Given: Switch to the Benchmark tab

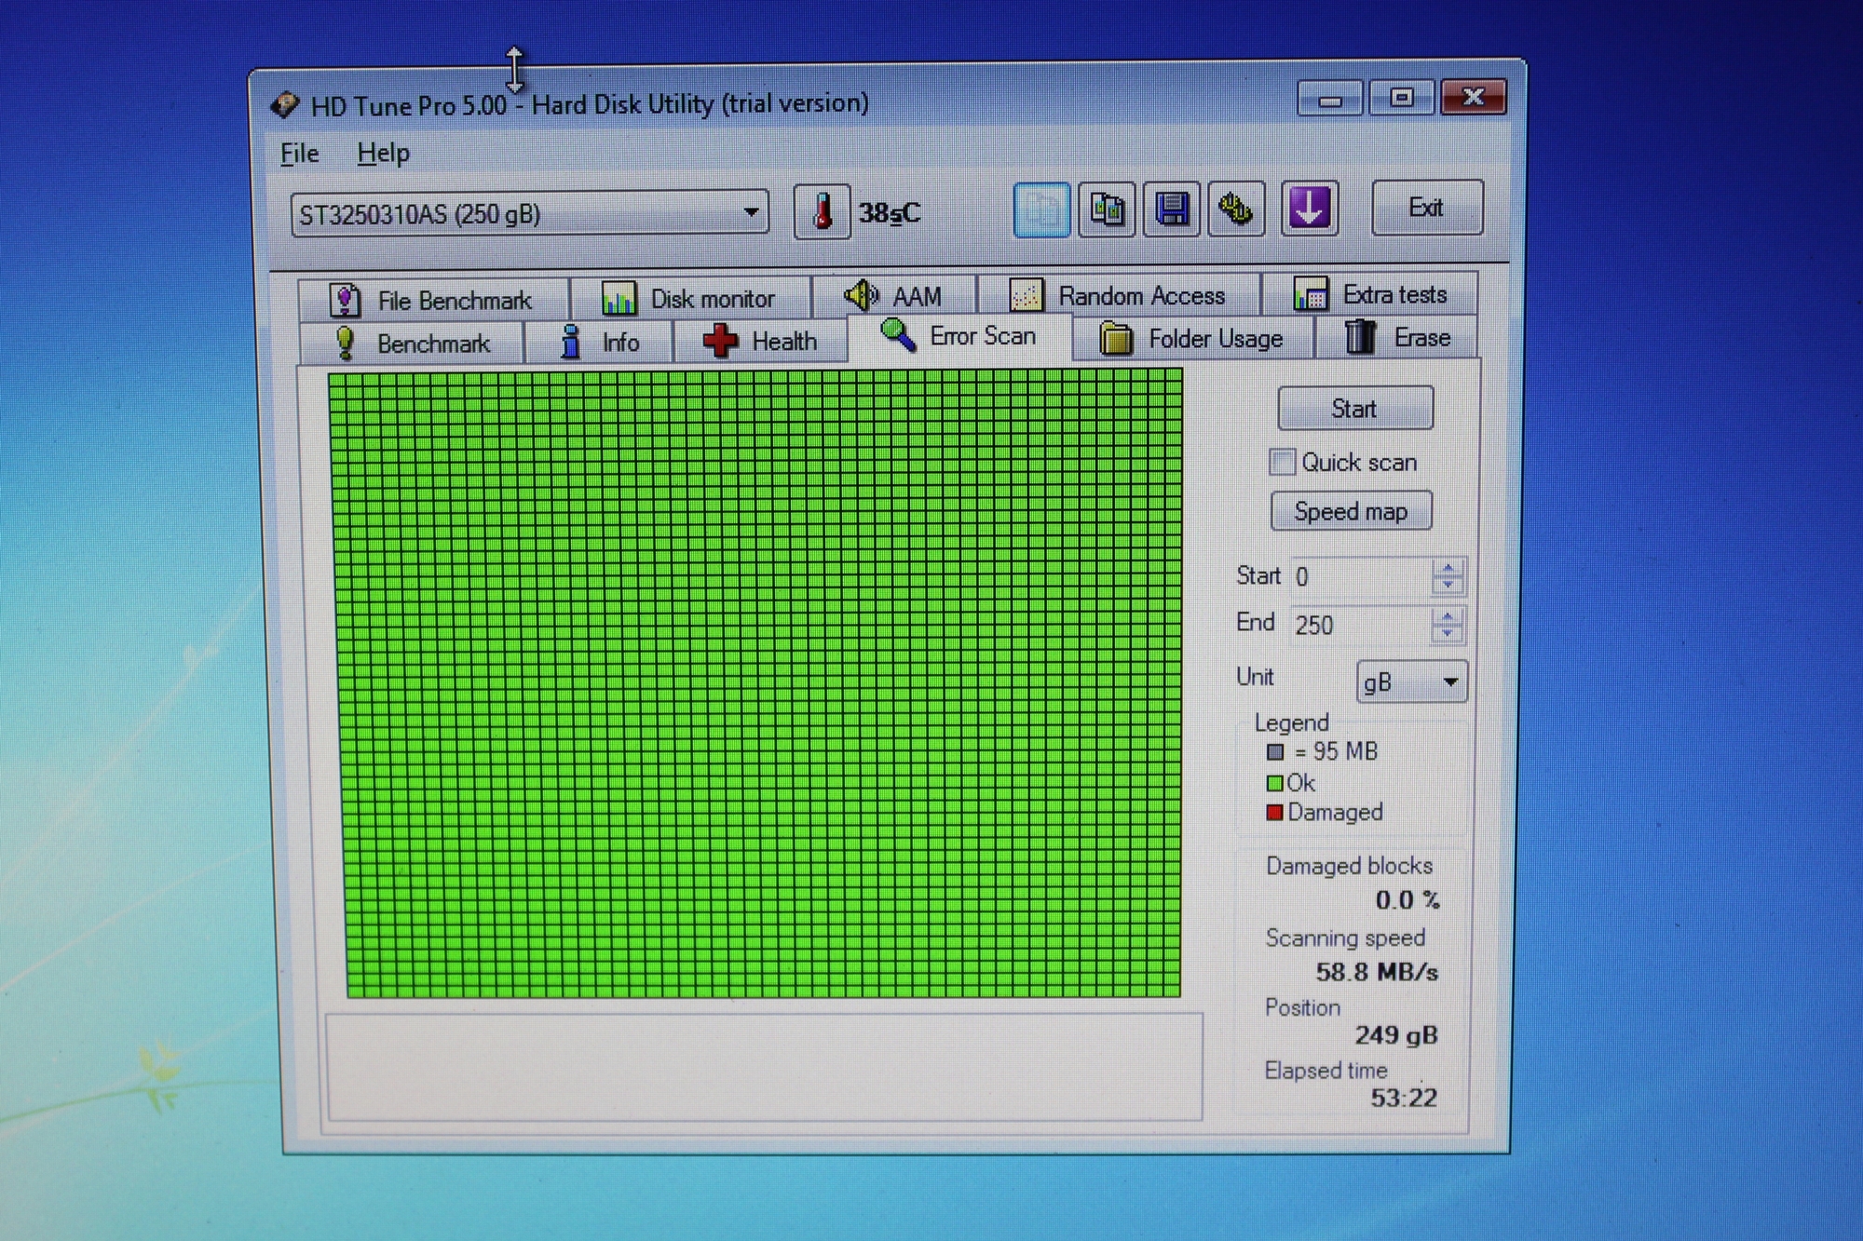Looking at the screenshot, I should pyautogui.click(x=412, y=344).
